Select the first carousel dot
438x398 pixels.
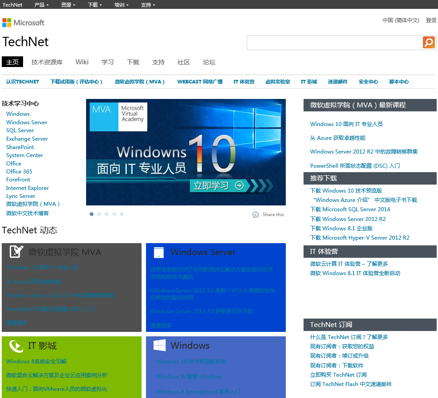(91, 214)
